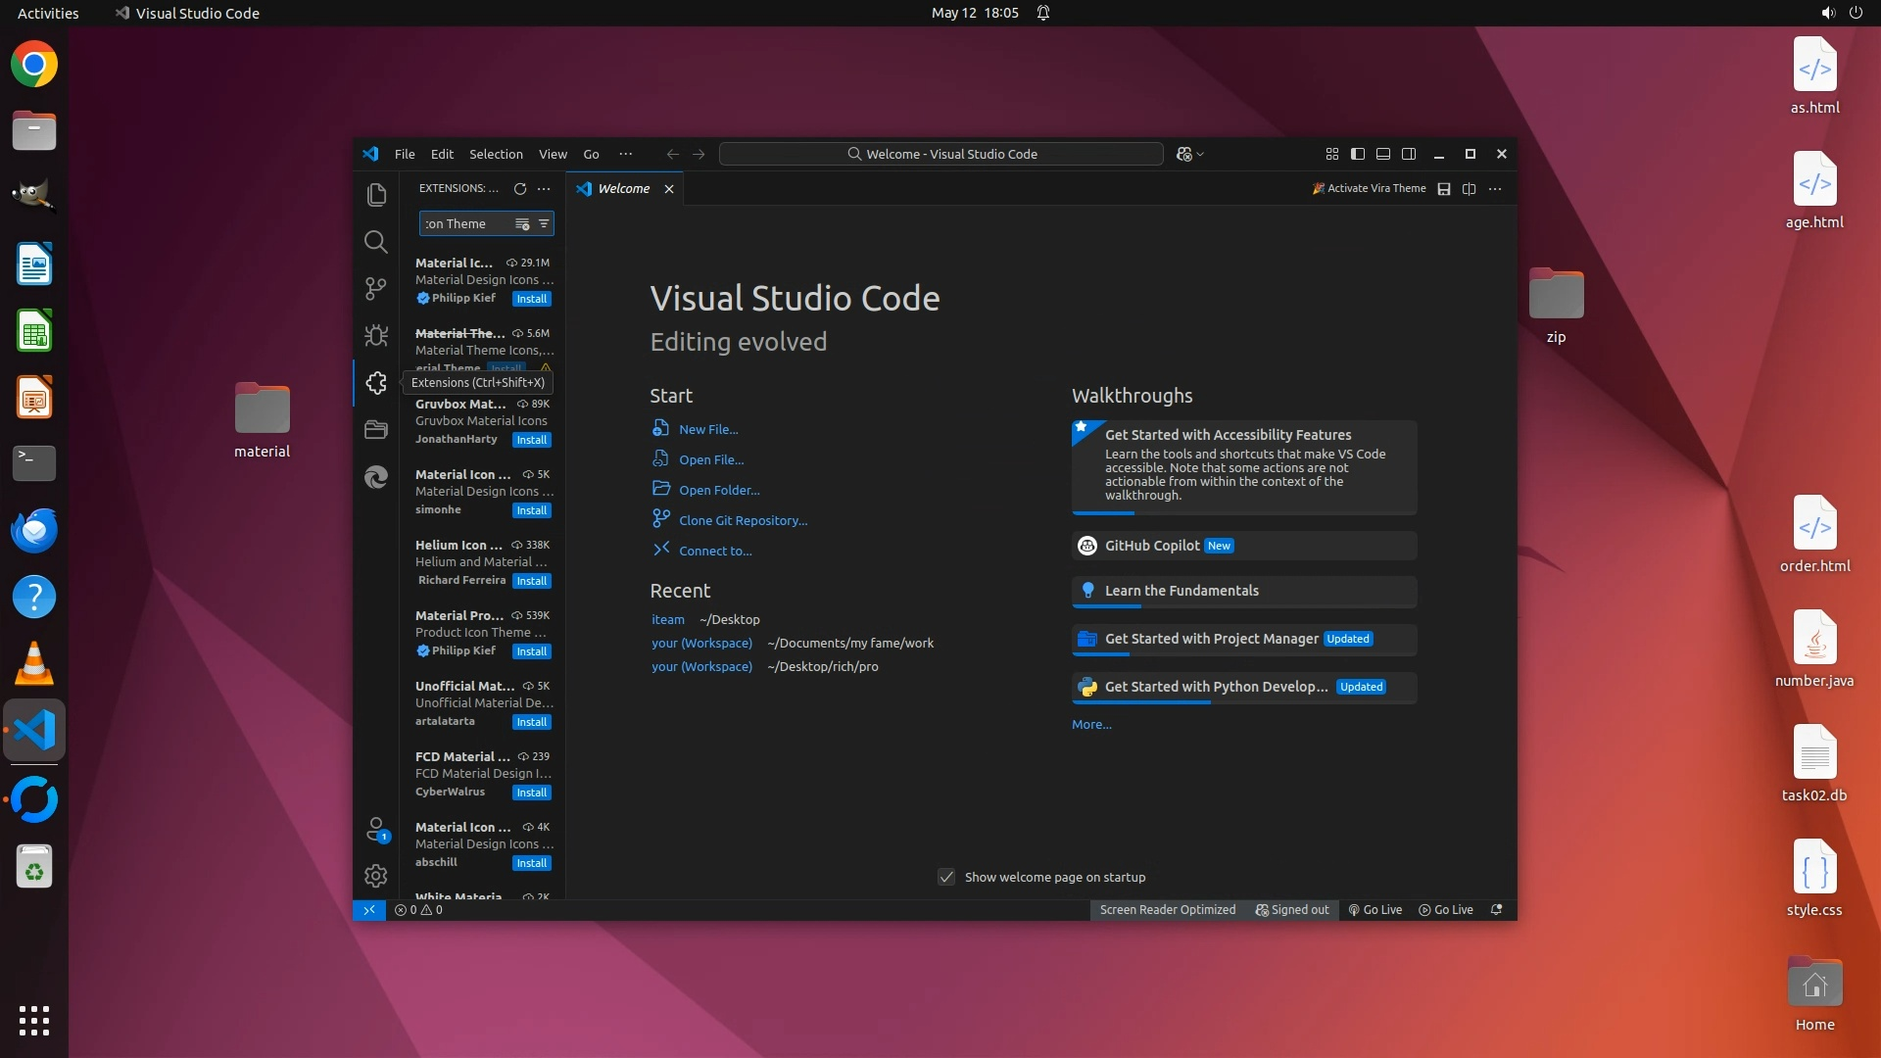This screenshot has width=1881, height=1058.
Task: Expand the overflow menu (…) in menu bar
Action: coord(625,154)
